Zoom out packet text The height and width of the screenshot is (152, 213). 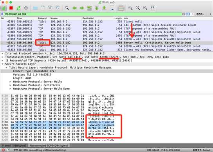coord(138,8)
